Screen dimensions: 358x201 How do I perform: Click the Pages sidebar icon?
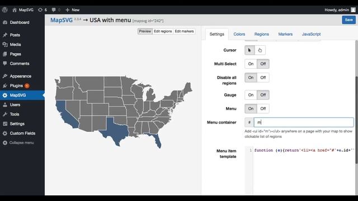pos(5,54)
